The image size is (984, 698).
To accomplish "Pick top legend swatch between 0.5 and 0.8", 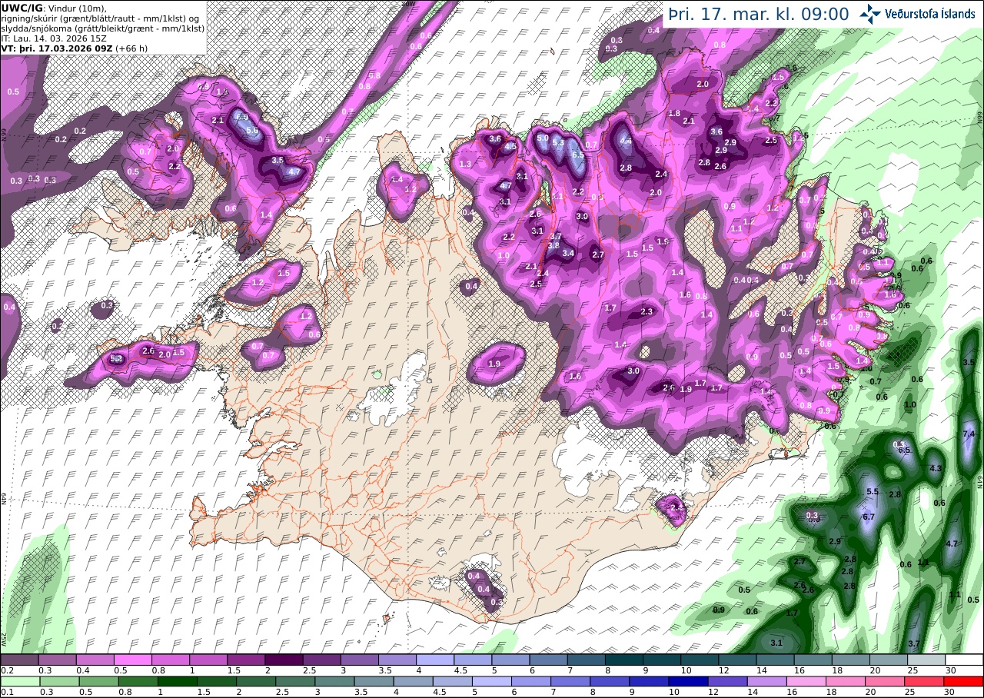I will pyautogui.click(x=132, y=660).
